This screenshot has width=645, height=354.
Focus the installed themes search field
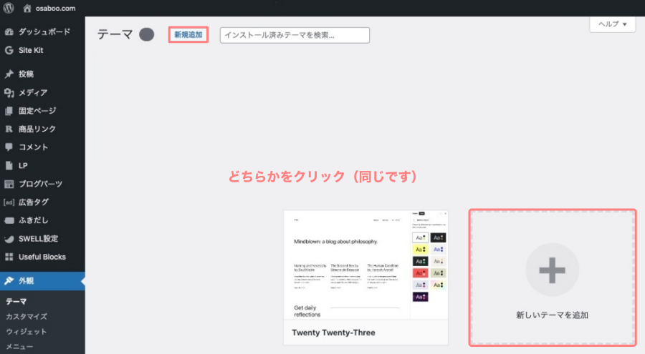tap(295, 35)
